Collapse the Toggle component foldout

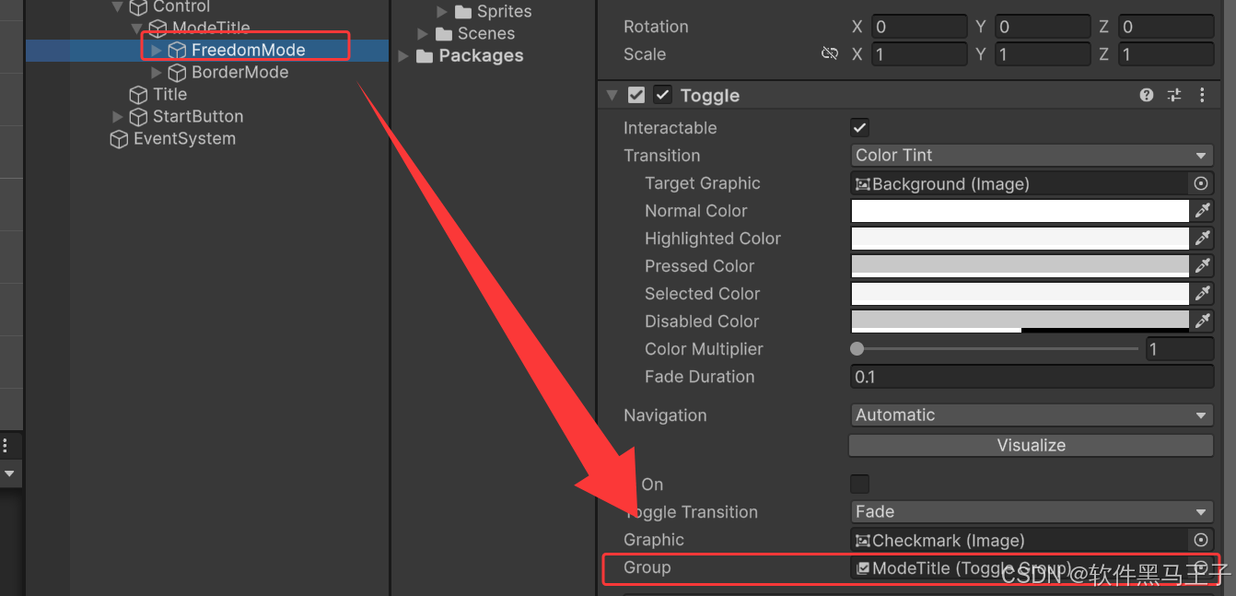click(x=612, y=95)
